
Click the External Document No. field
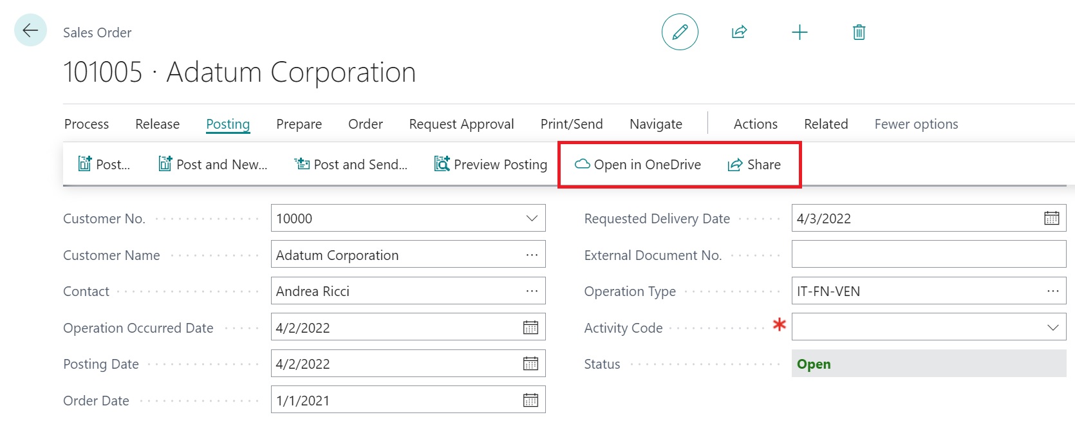pyautogui.click(x=928, y=255)
